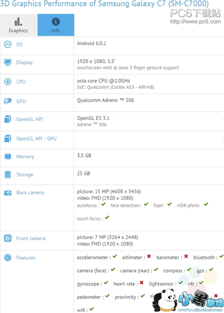Viewport: 224px width, 313px height.
Task: Click the Memory chip icon
Action: (x=7, y=156)
